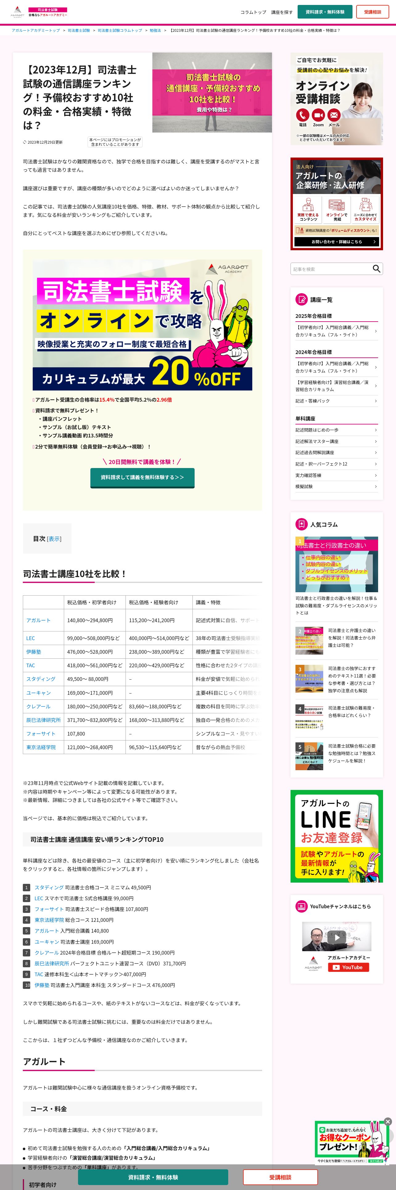
Task: Open アガルートアカデミートップ breadcrumb
Action: click(36, 31)
